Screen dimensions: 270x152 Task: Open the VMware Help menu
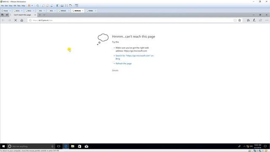point(23,5)
